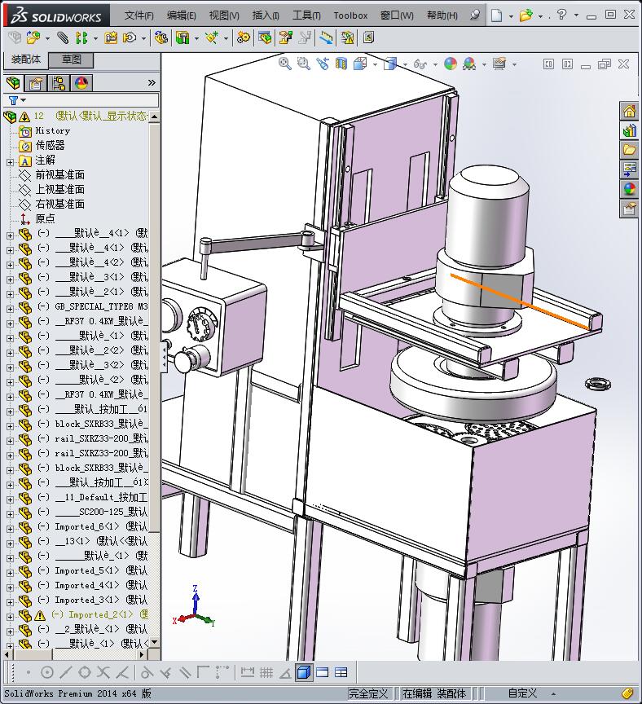Viewport: 642px width, 704px height.
Task: Click the Exploded View icon
Action: tap(285, 37)
